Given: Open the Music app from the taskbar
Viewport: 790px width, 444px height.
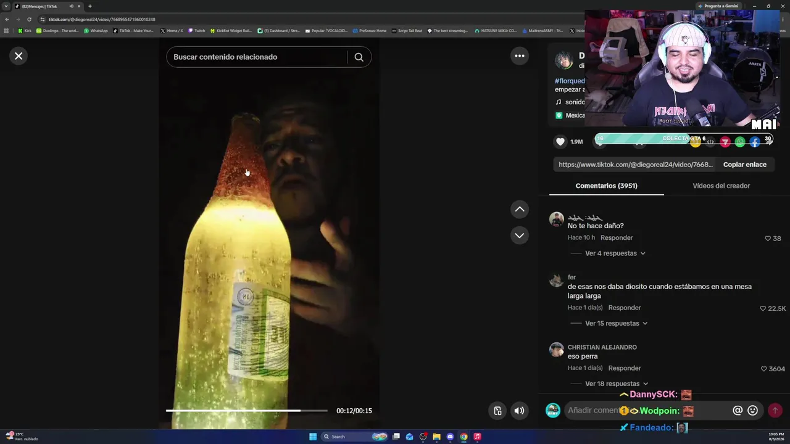Looking at the screenshot, I should coord(477,437).
